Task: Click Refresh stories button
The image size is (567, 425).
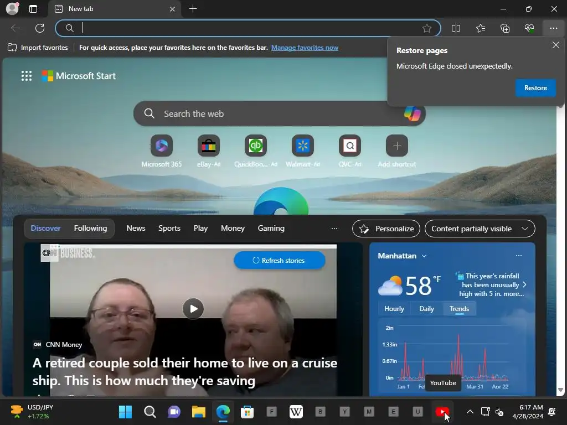Action: coord(280,260)
